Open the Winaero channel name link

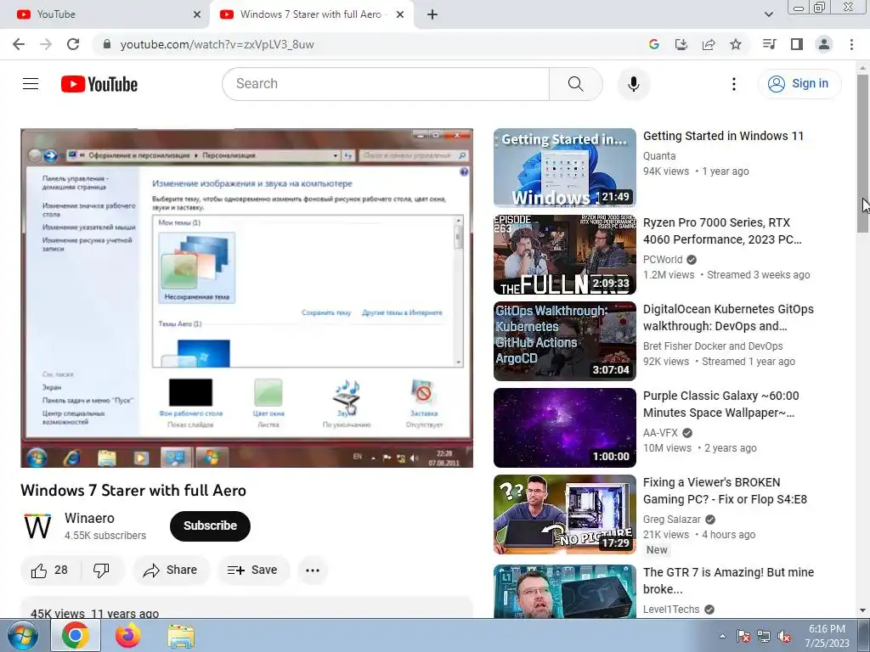(89, 519)
